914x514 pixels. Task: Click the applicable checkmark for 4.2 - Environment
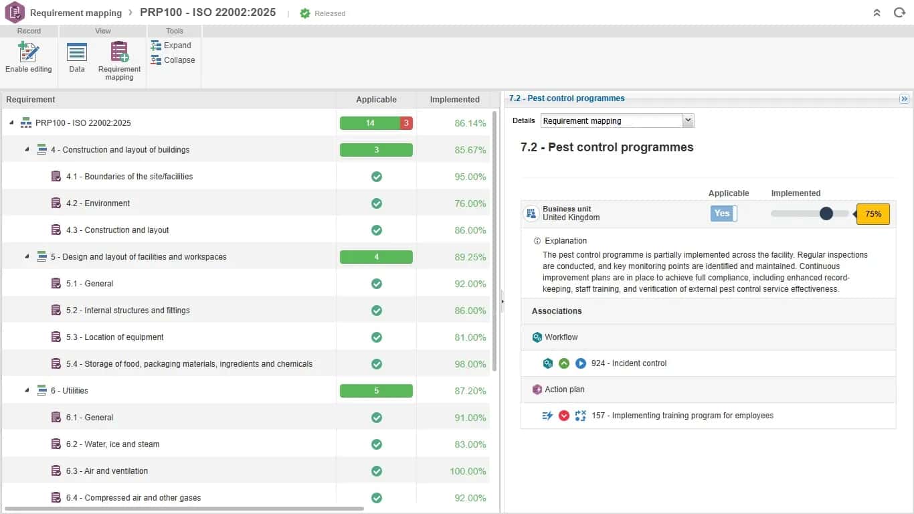click(x=377, y=203)
